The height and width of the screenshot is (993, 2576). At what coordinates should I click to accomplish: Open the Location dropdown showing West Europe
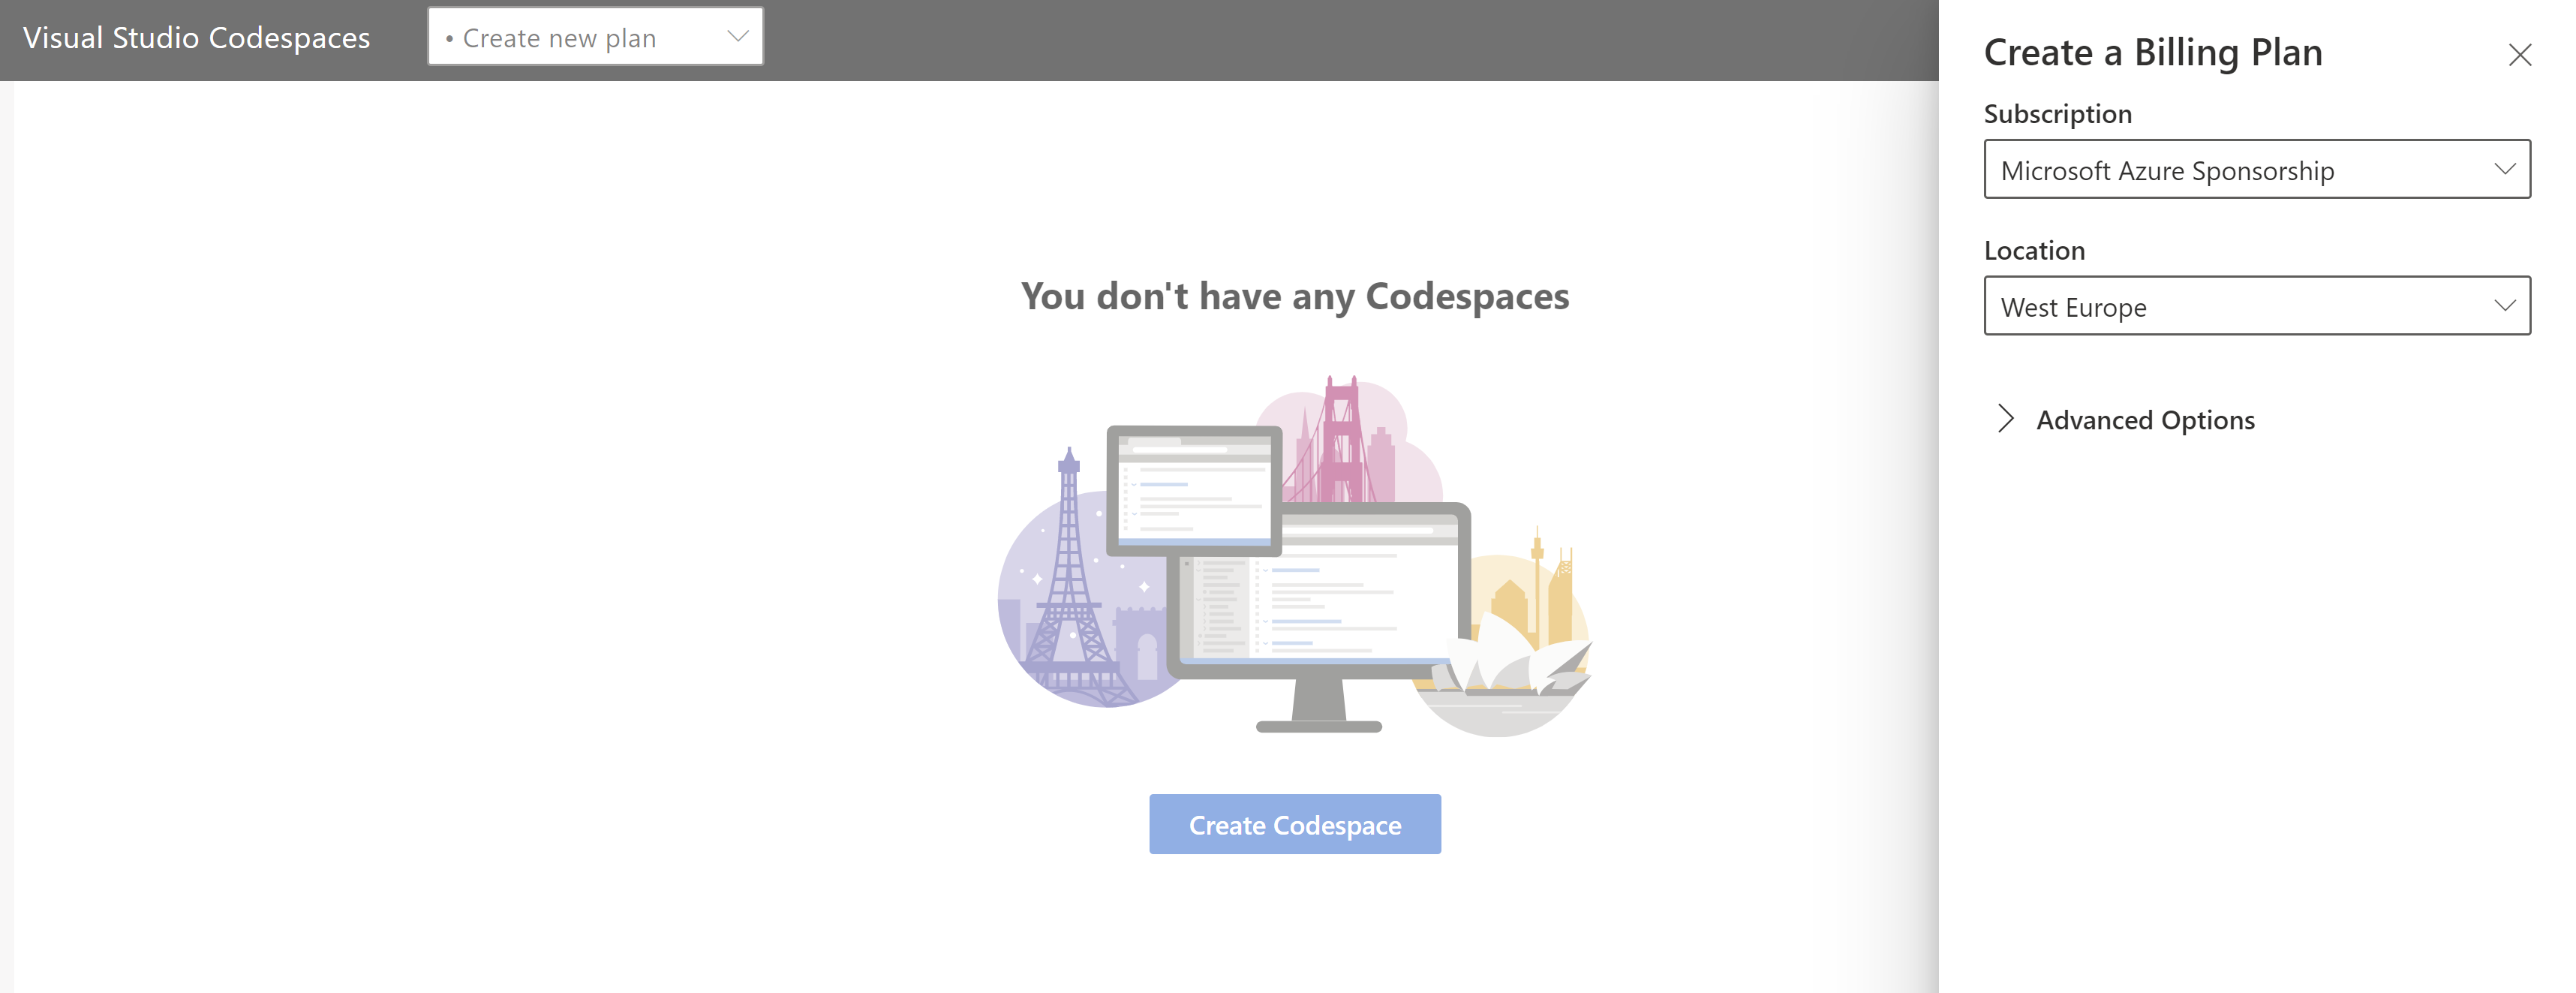coord(2256,306)
